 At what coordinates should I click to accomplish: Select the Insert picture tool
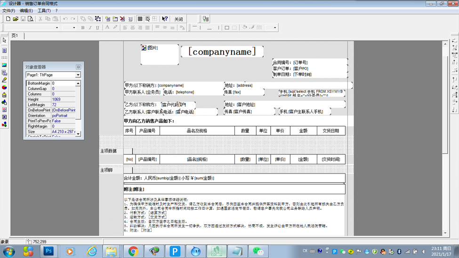pos(4,65)
